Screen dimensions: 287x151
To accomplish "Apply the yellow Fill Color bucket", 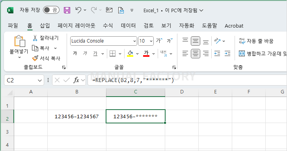I will [x=130, y=54].
